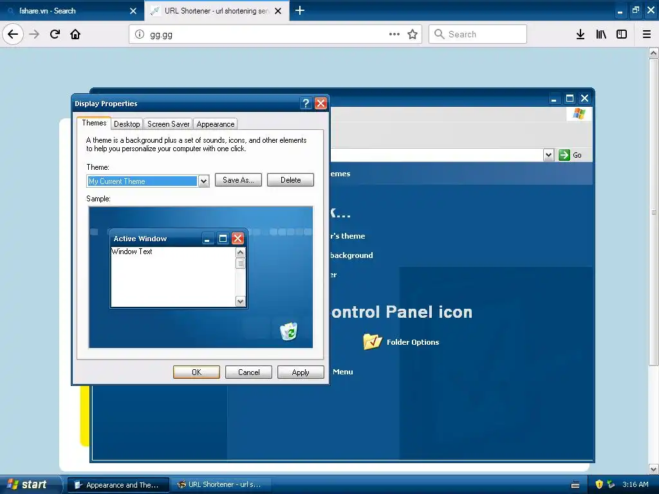Close the Display Properties dialog
Image resolution: width=659 pixels, height=494 pixels.
click(320, 104)
